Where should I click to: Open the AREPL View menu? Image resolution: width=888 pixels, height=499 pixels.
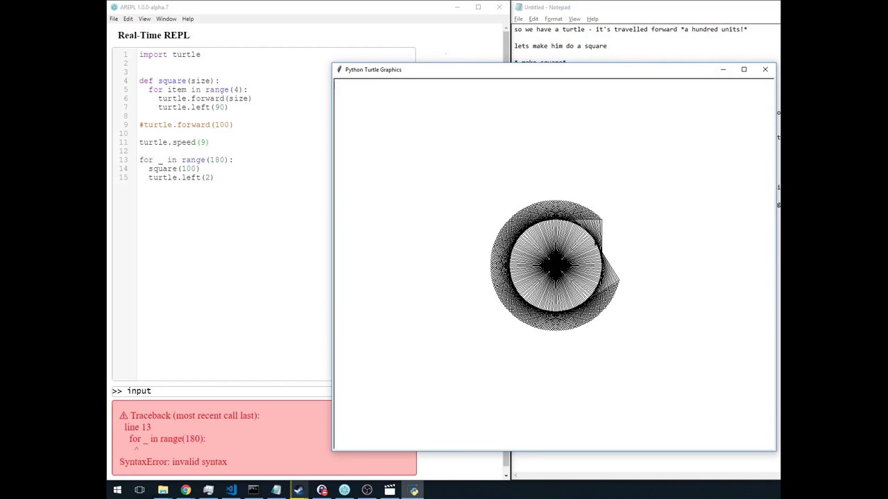tap(144, 19)
